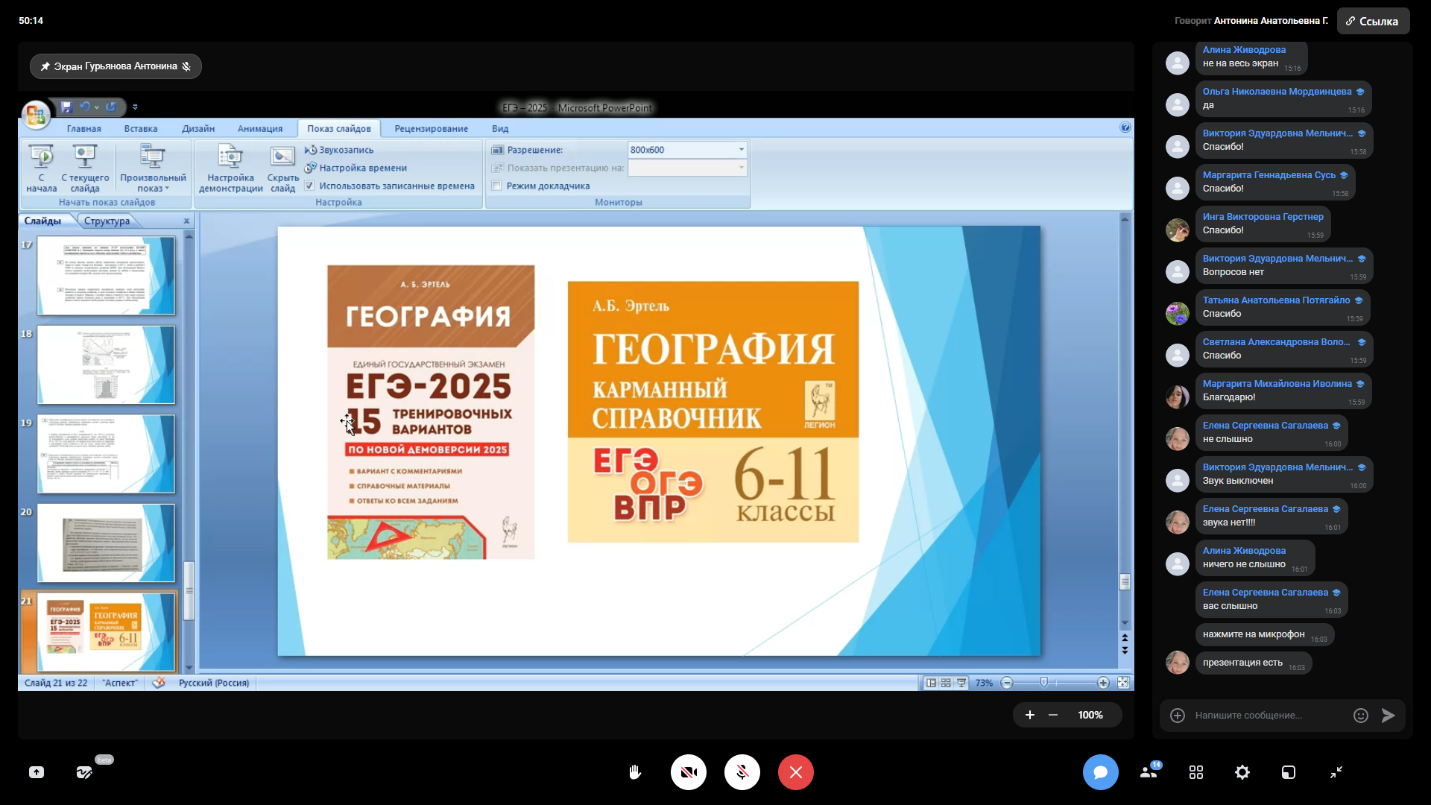Viewport: 1431px width, 805px height.
Task: Select slide 20 thumbnail
Action: pos(106,543)
